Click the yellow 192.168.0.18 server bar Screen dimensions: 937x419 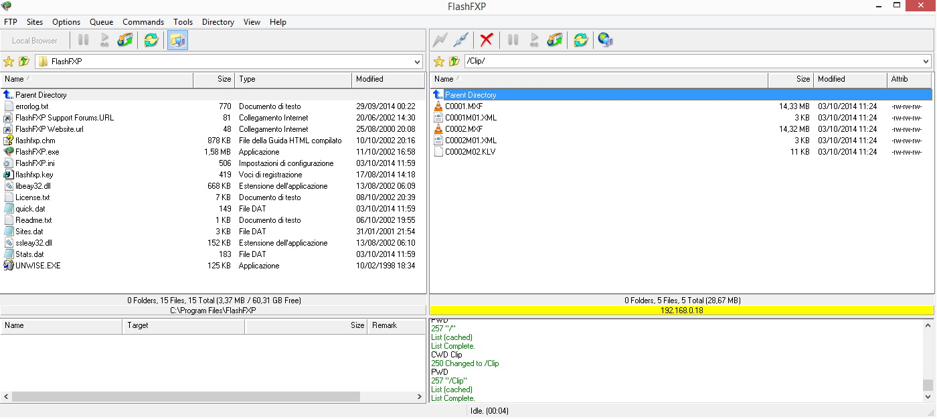(x=681, y=311)
